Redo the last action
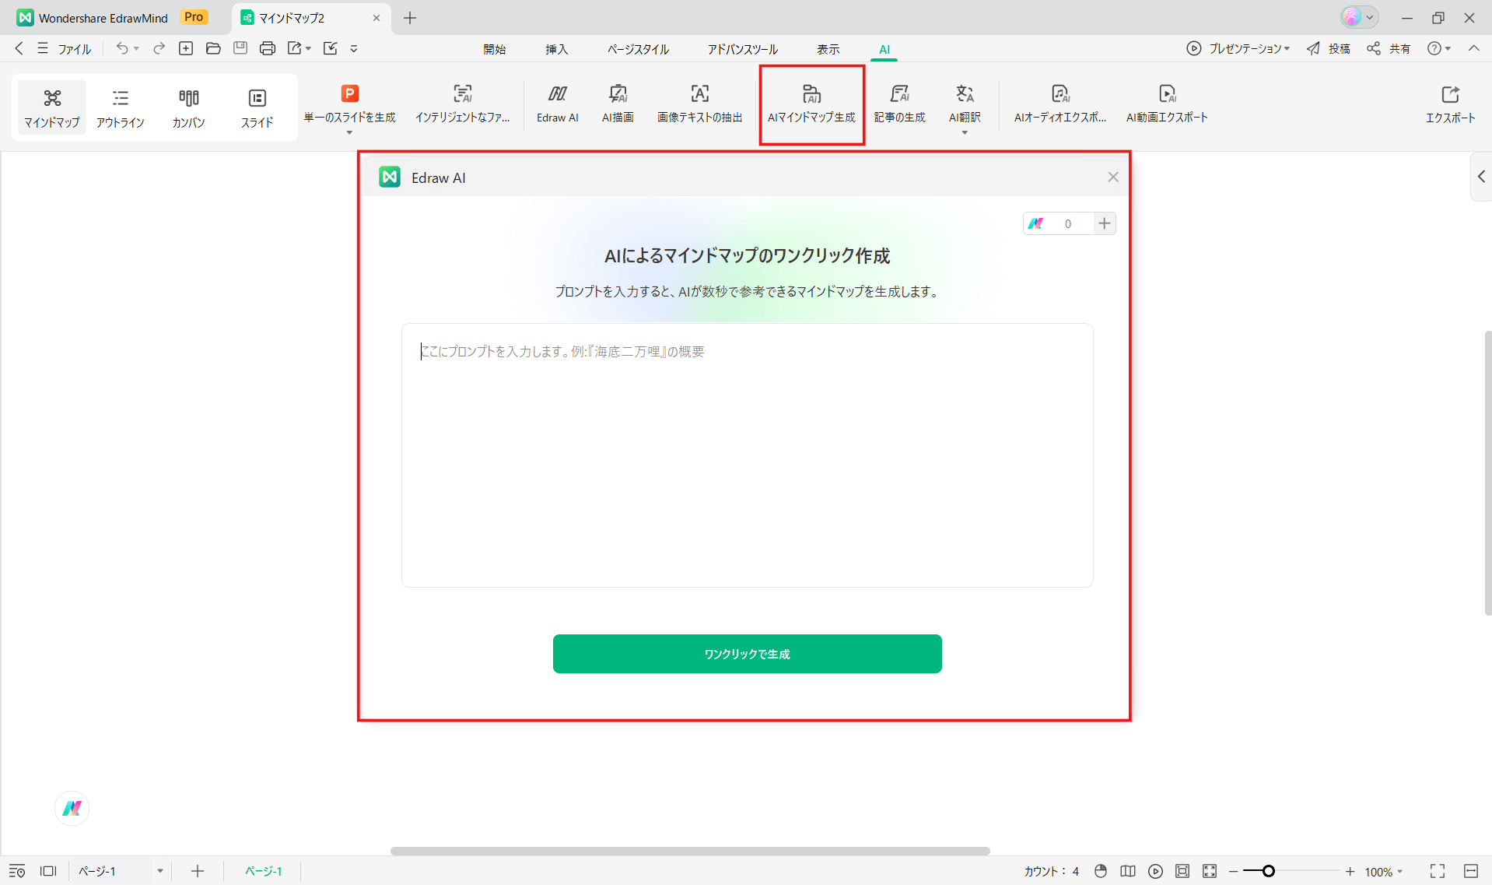Viewport: 1492px width, 885px height. point(159,48)
